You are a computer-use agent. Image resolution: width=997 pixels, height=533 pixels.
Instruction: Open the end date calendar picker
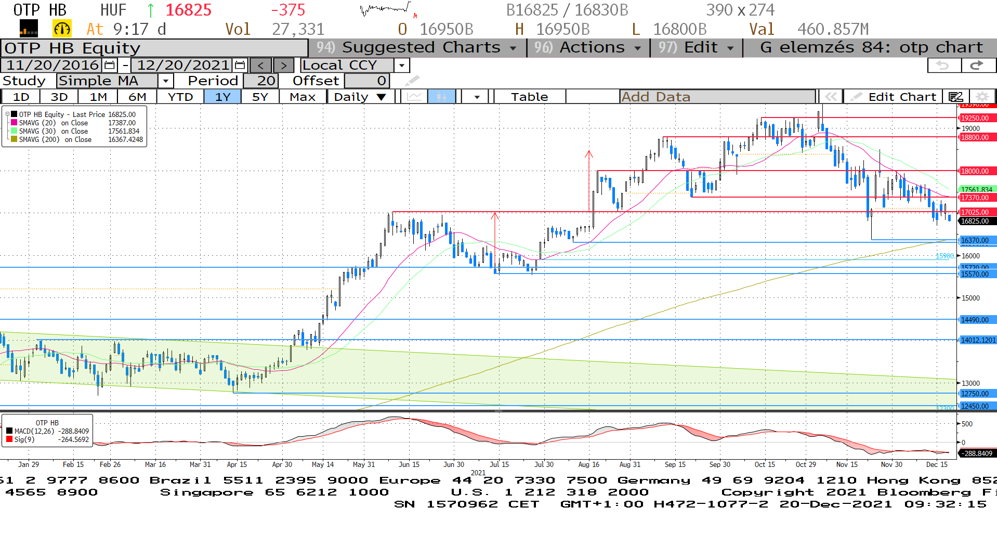pos(240,66)
